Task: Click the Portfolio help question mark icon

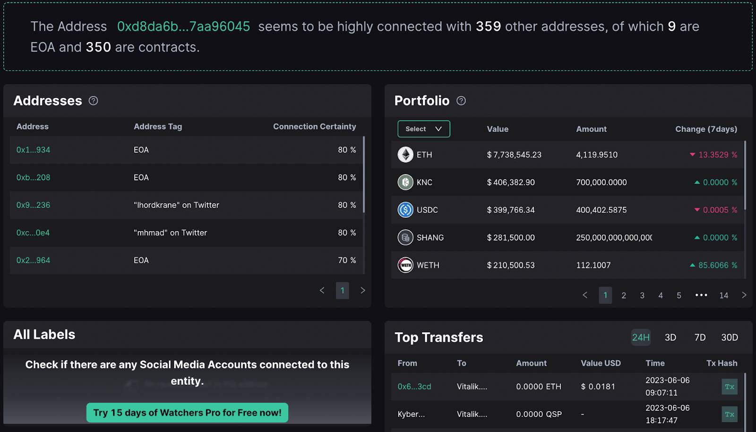Action: coord(461,101)
